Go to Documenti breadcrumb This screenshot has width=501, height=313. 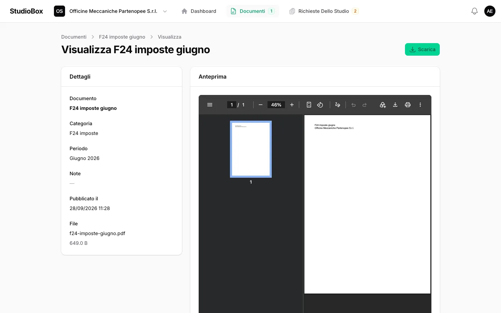tap(74, 37)
